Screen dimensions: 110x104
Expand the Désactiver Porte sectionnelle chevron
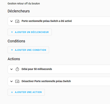[11, 81]
